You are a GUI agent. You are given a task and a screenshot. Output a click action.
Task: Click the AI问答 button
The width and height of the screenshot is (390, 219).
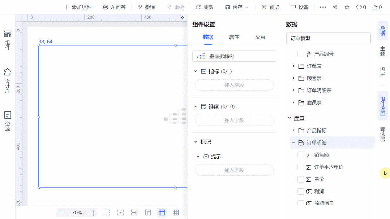coord(114,7)
